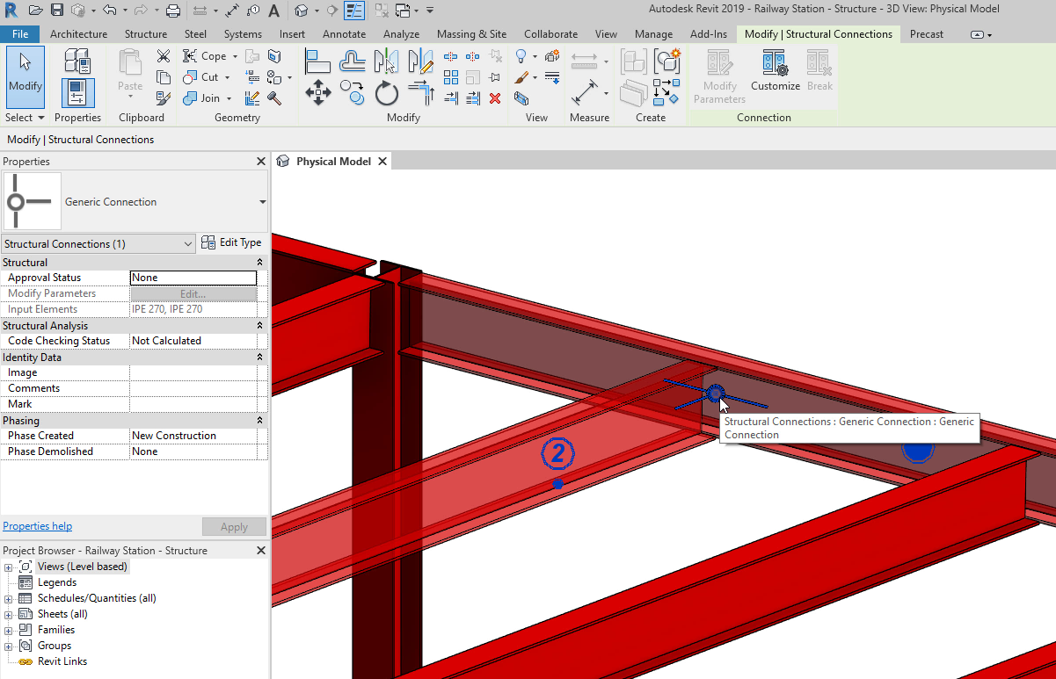Expand the Sheets (all) tree node
Screen dimensions: 1056x679
click(9, 614)
